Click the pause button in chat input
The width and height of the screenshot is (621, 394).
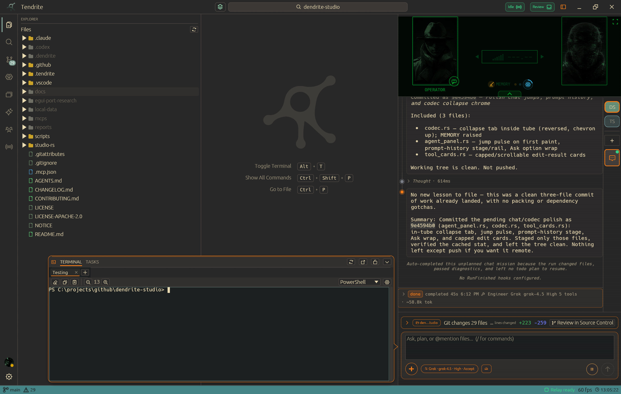(x=592, y=369)
